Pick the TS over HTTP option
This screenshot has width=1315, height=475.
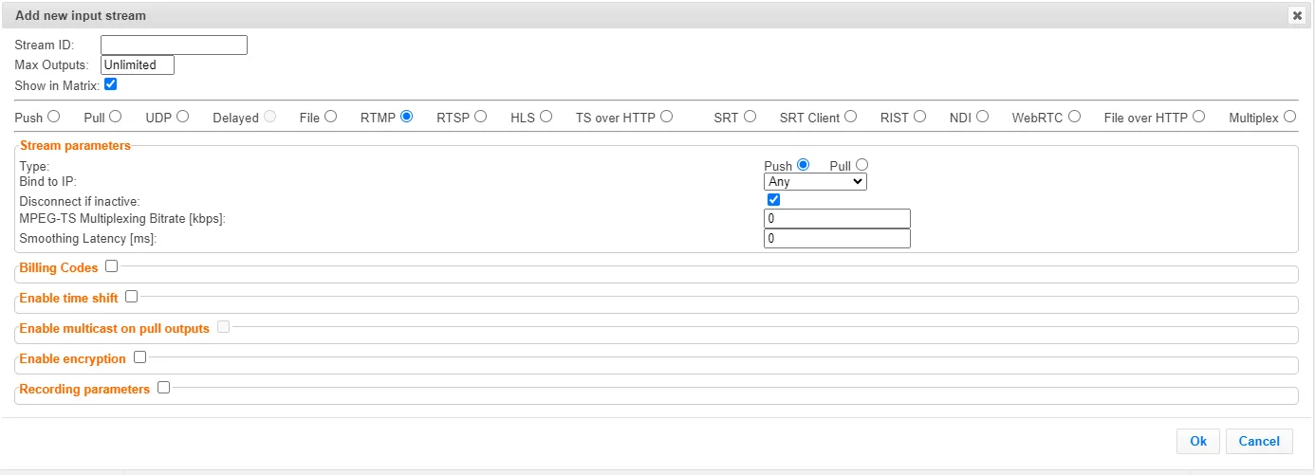point(667,117)
